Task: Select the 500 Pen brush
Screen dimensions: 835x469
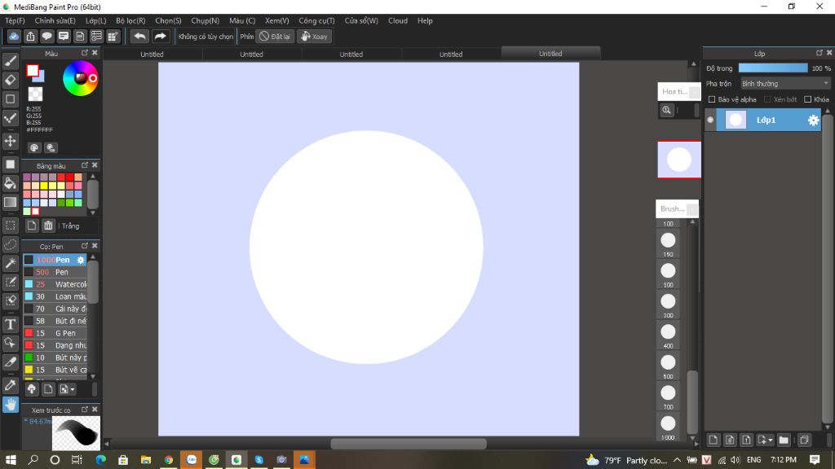Action: (x=55, y=272)
